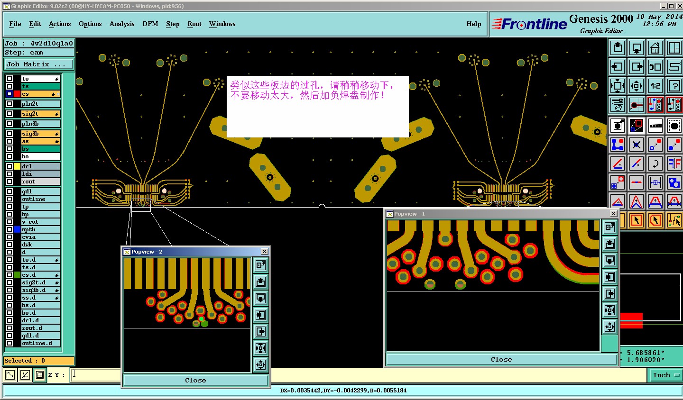This screenshot has width=683, height=400.
Task: Click the yellow color swatch of layer drl
Action: click(17, 166)
